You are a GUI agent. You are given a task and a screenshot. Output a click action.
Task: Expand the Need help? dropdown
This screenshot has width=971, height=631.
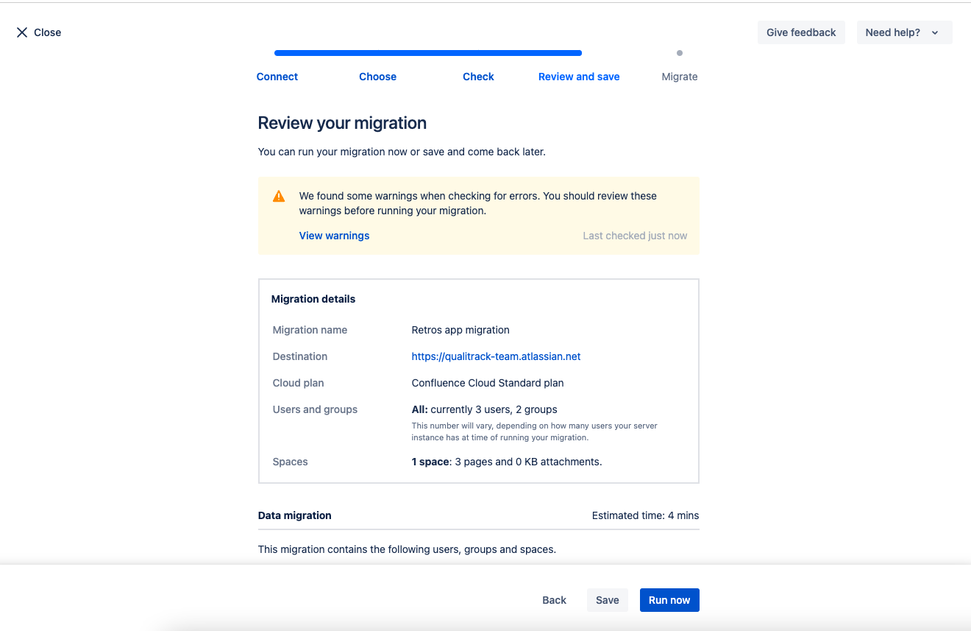click(903, 32)
